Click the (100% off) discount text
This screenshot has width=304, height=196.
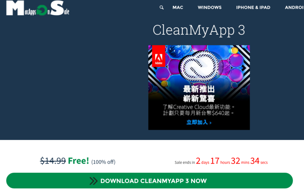pyautogui.click(x=103, y=162)
